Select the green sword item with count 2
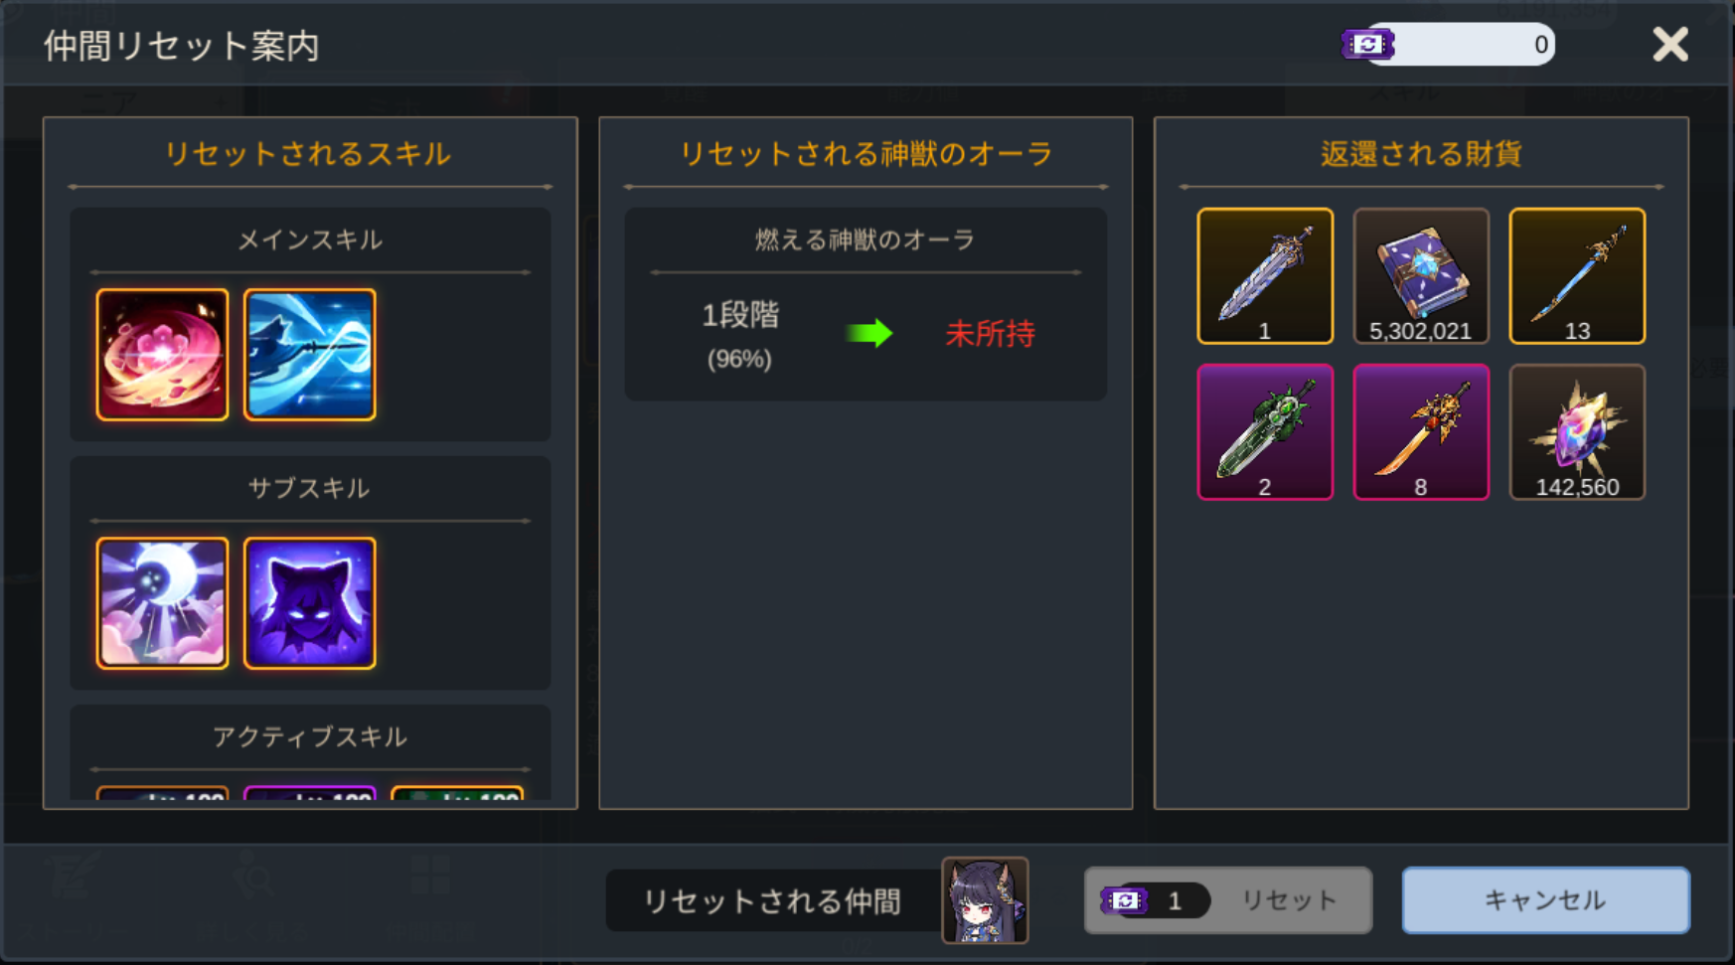This screenshot has width=1735, height=965. point(1265,432)
